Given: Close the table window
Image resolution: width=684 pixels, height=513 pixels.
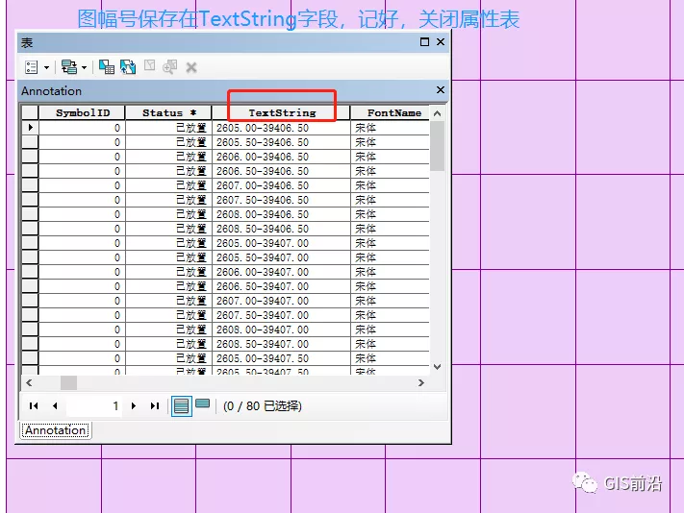Looking at the screenshot, I should tap(441, 42).
